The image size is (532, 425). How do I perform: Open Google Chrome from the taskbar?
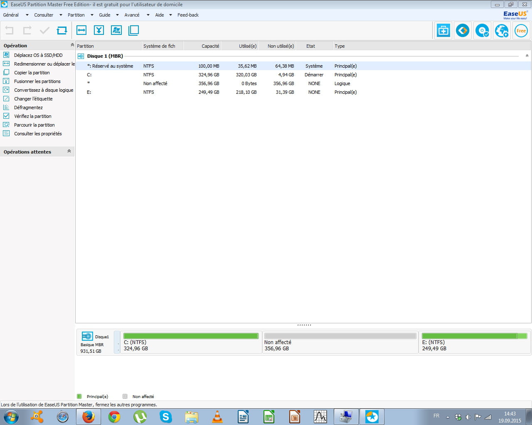114,417
